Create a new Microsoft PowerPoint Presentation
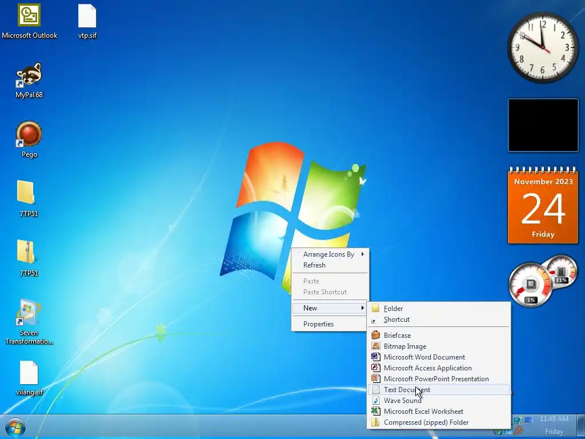Viewport: 585px width, 439px height. click(x=439, y=379)
